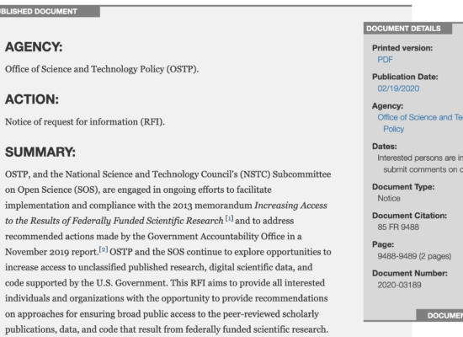Click the text 'Office of Science and Technology Policy (OSTP).'

[x=102, y=69]
